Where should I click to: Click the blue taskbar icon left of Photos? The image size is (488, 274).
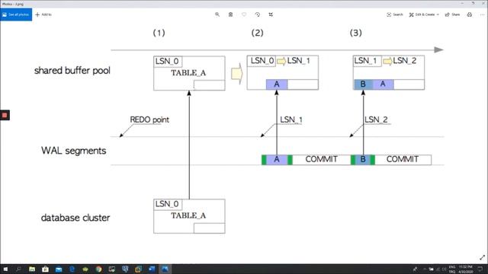pos(152,269)
